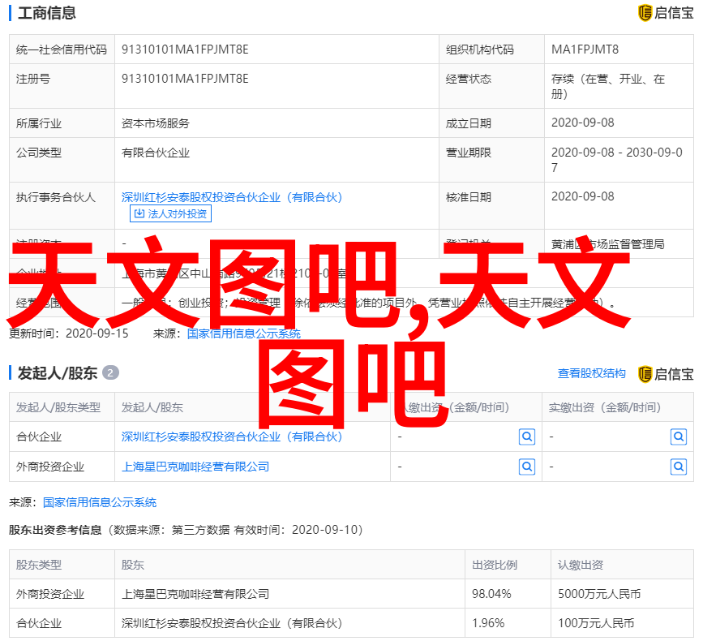Click the 发起人/股东 section heading

click(x=58, y=373)
